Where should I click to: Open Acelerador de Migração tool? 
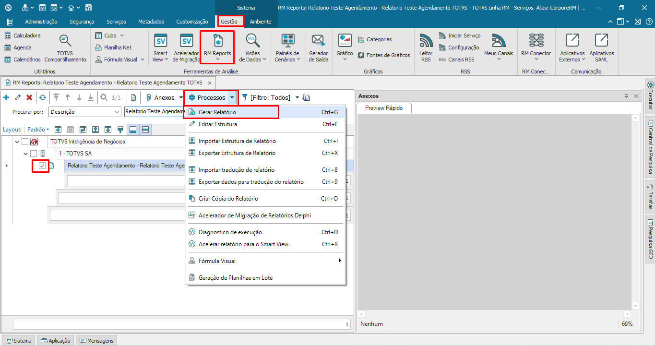(x=186, y=48)
